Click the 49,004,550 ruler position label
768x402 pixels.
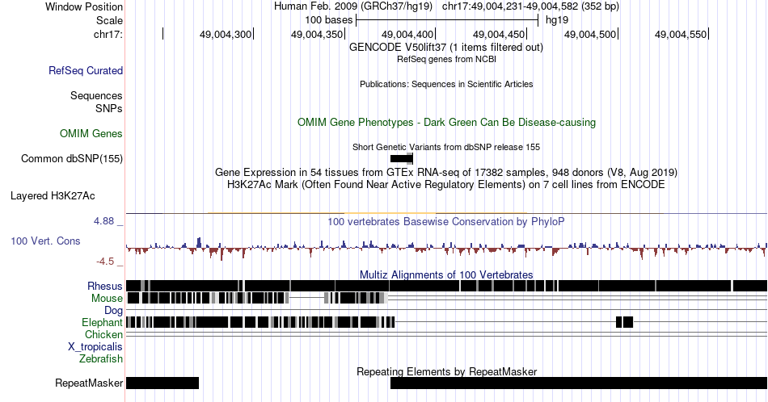click(681, 34)
